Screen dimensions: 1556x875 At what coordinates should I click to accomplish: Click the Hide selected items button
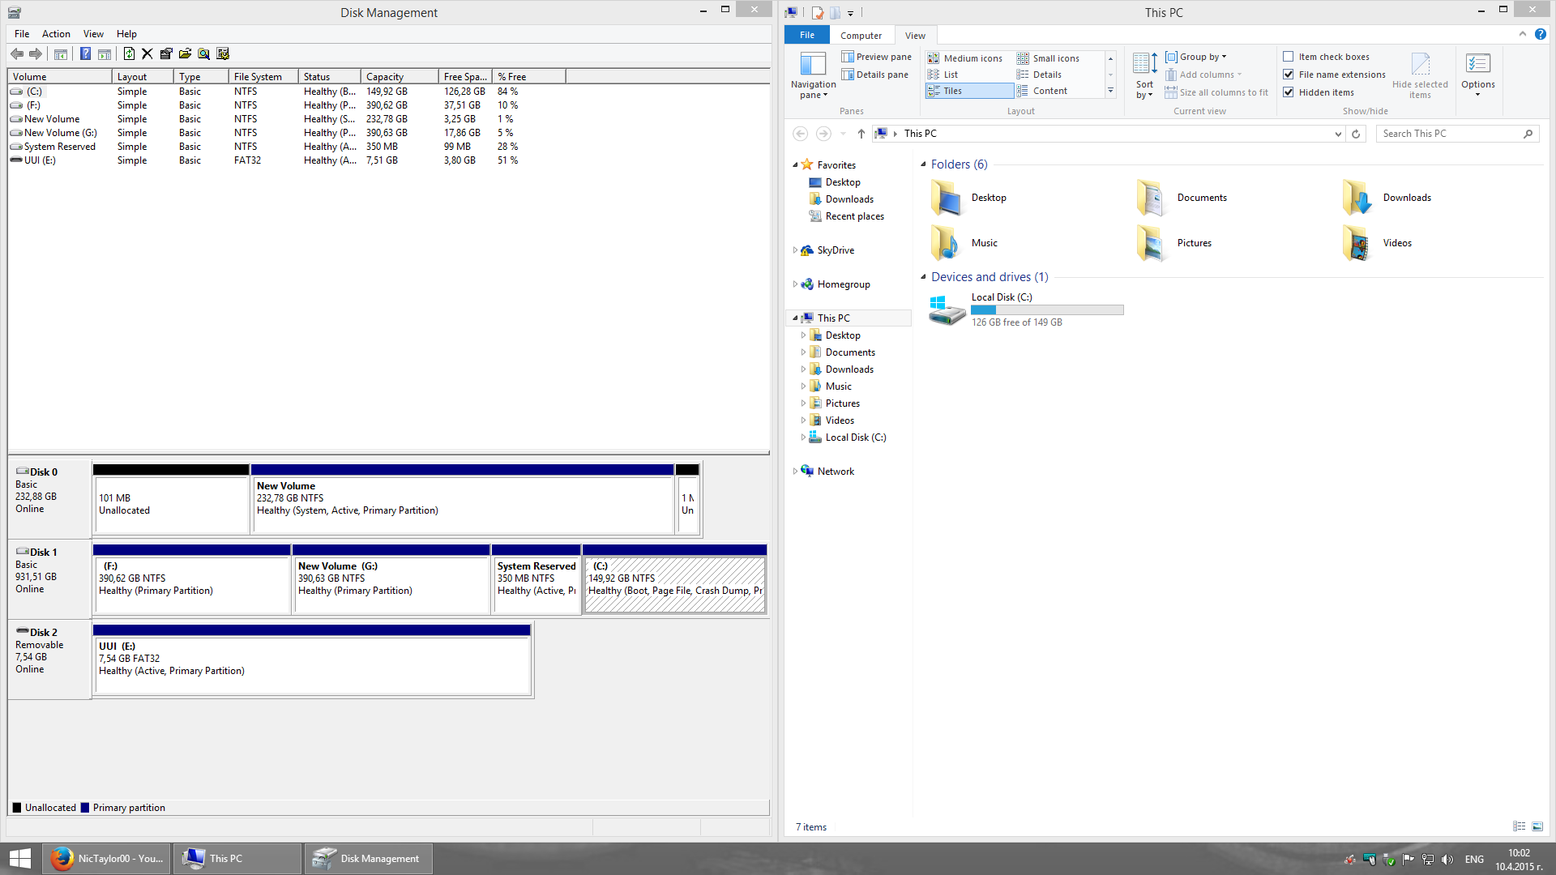point(1421,73)
